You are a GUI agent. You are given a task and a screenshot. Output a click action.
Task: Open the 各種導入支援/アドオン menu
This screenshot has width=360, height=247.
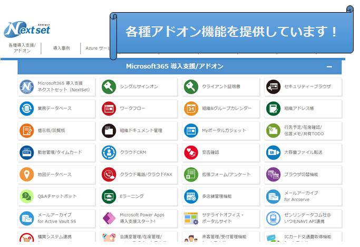coord(22,48)
